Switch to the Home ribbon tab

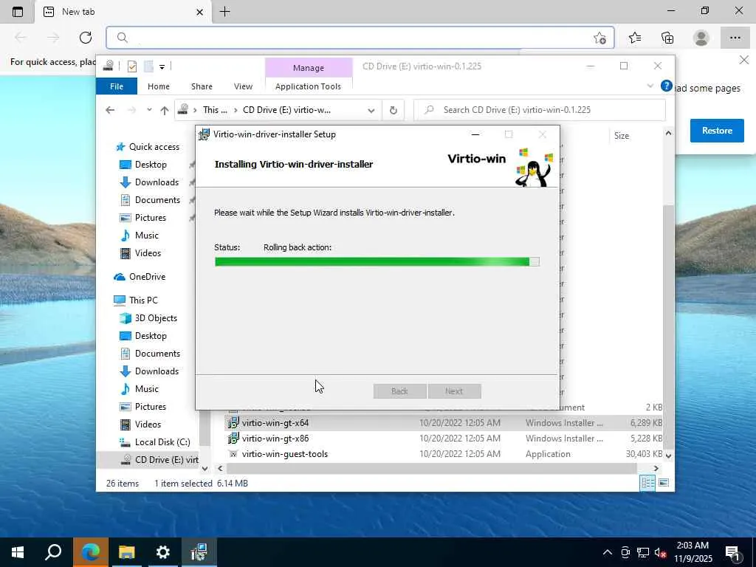click(x=158, y=86)
